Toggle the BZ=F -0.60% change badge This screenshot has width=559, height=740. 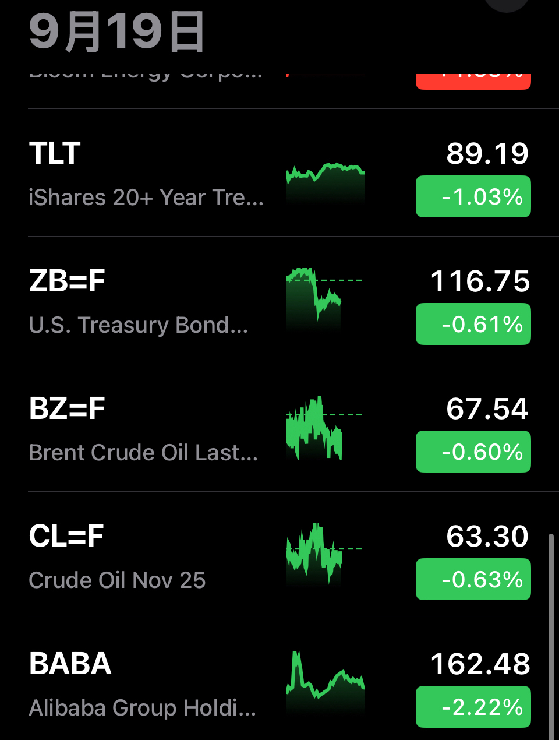click(473, 452)
